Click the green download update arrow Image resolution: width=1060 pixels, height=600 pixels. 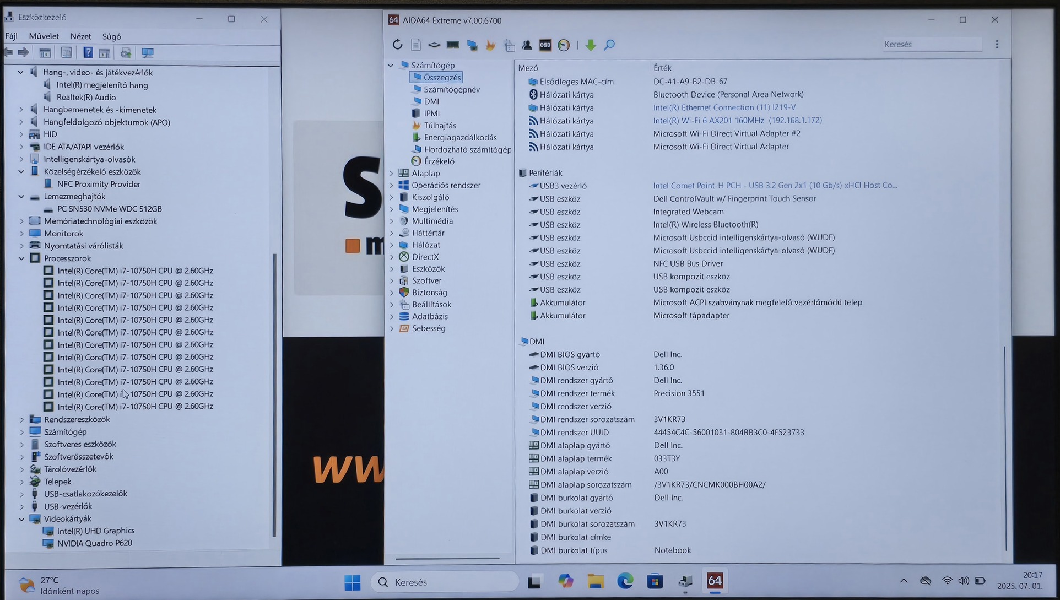pos(590,45)
